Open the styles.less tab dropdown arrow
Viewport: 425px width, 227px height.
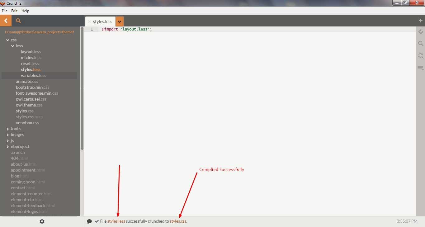(120, 21)
